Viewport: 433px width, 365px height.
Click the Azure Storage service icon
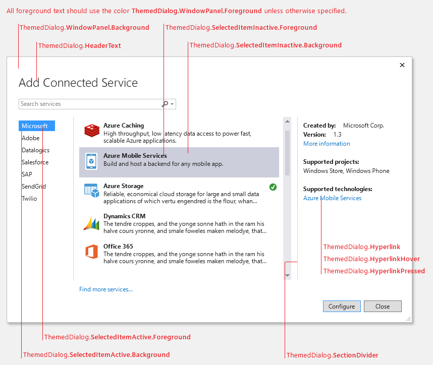click(91, 191)
